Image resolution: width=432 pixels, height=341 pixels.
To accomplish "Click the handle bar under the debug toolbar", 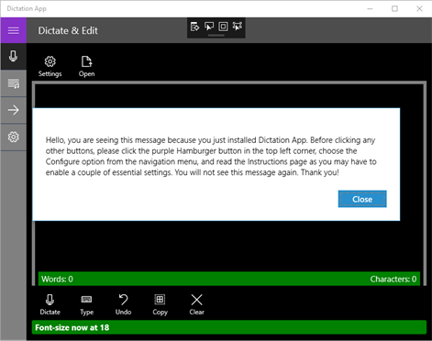I will (x=216, y=35).
